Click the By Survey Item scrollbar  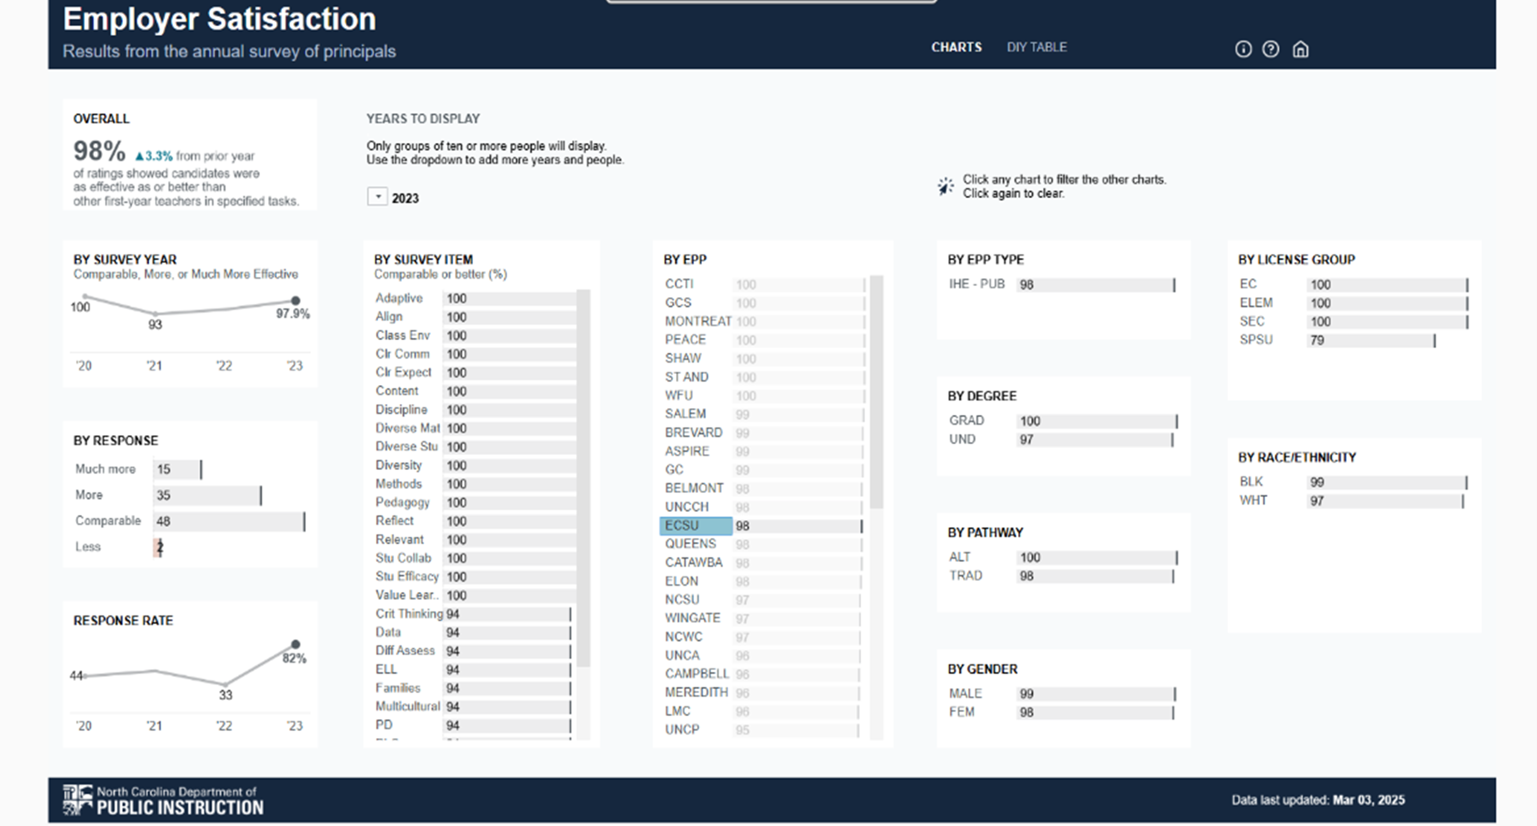584,477
